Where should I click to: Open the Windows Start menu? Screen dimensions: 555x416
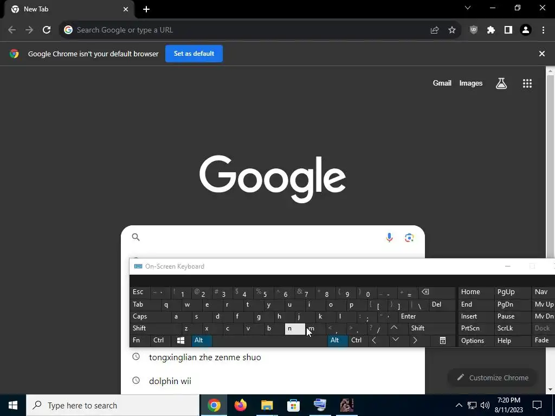pyautogui.click(x=13, y=405)
